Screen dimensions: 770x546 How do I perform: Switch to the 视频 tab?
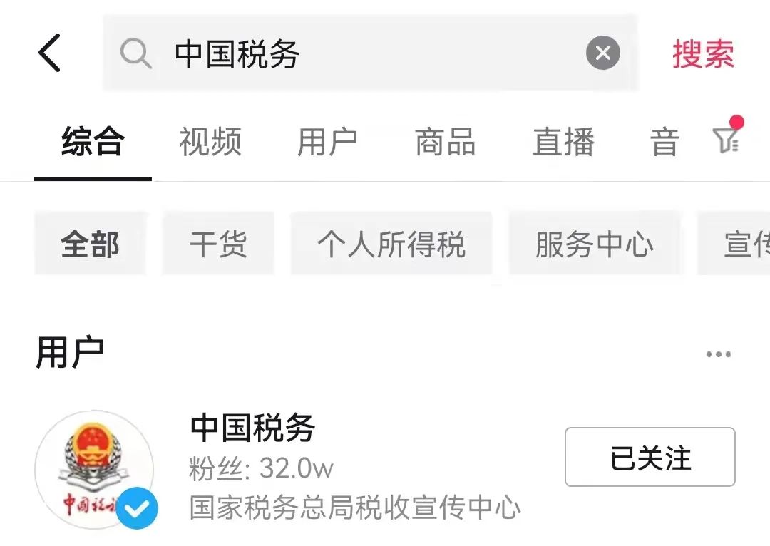210,141
